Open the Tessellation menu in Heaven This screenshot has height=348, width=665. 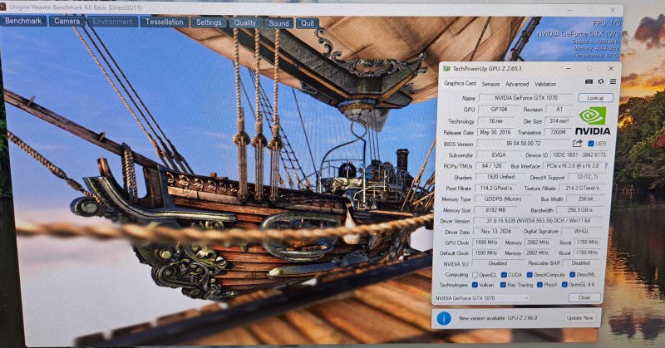point(164,22)
